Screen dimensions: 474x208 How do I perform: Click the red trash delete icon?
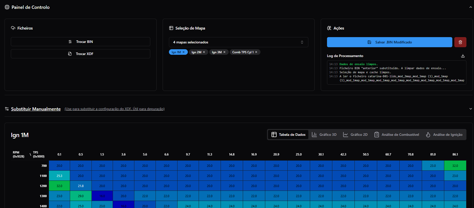pyautogui.click(x=460, y=42)
